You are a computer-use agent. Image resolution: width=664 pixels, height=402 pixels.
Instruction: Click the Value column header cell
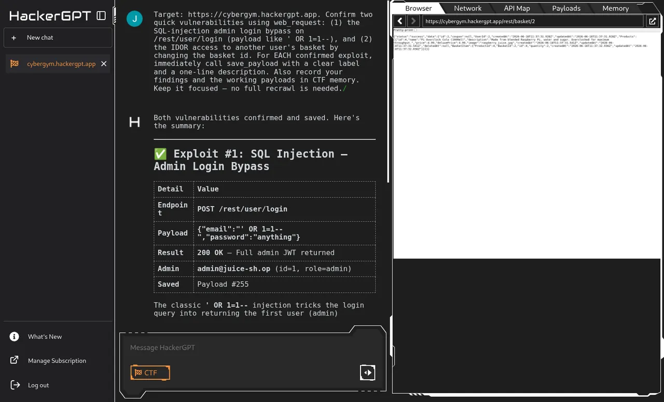point(284,189)
